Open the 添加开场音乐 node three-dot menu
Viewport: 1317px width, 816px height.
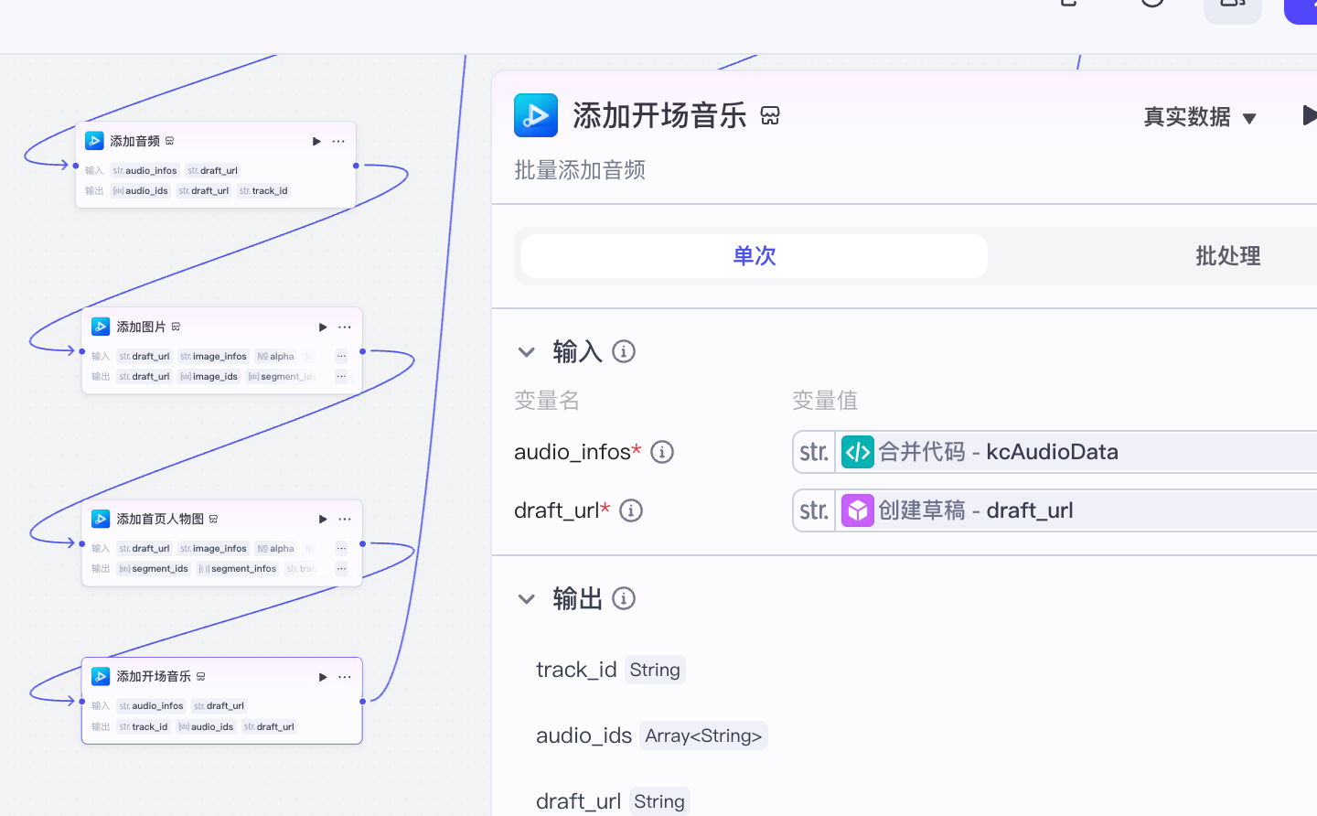pos(345,677)
